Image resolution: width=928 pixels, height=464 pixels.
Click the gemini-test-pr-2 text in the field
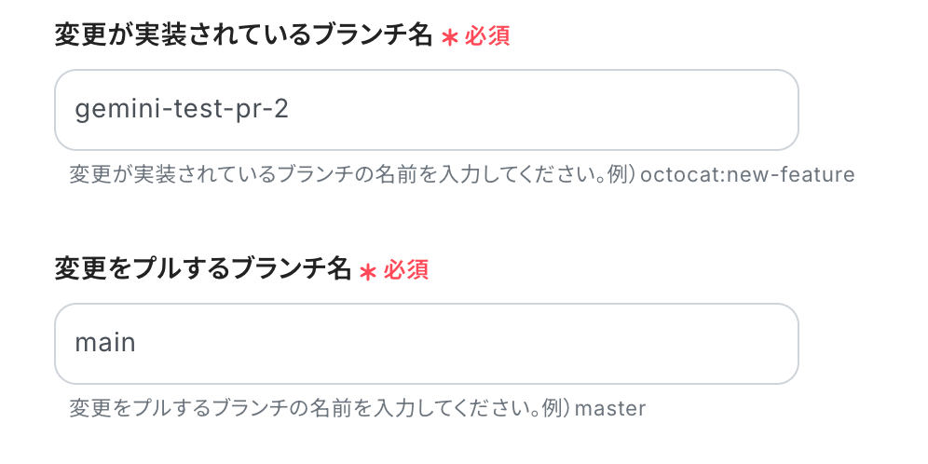coord(182,110)
